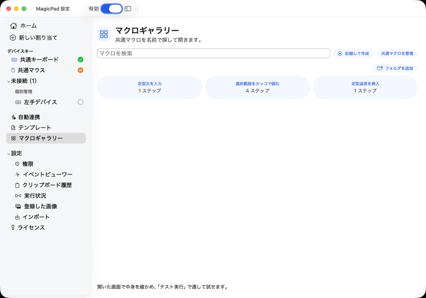Toggle the 有効 enable switch
The height and width of the screenshot is (298, 426).
tap(112, 9)
